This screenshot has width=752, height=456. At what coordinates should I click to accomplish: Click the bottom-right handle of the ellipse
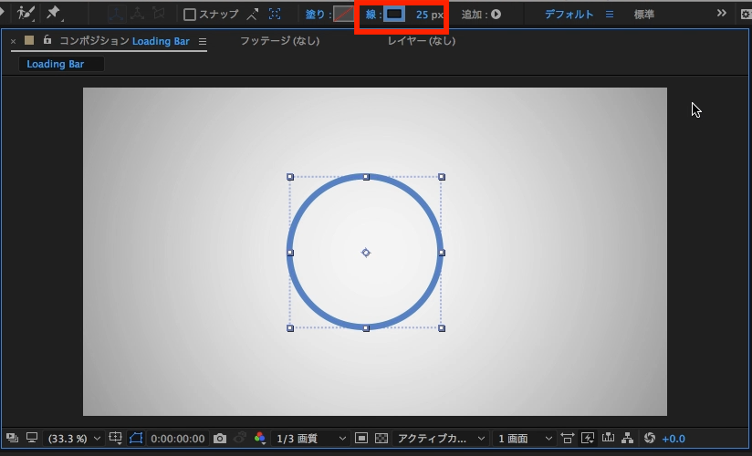442,328
